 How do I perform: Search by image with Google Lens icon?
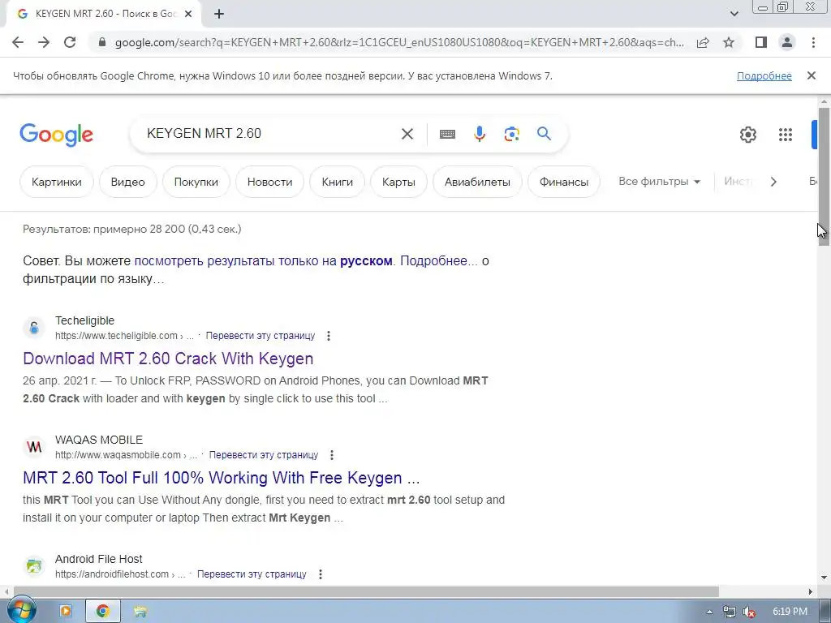511,134
